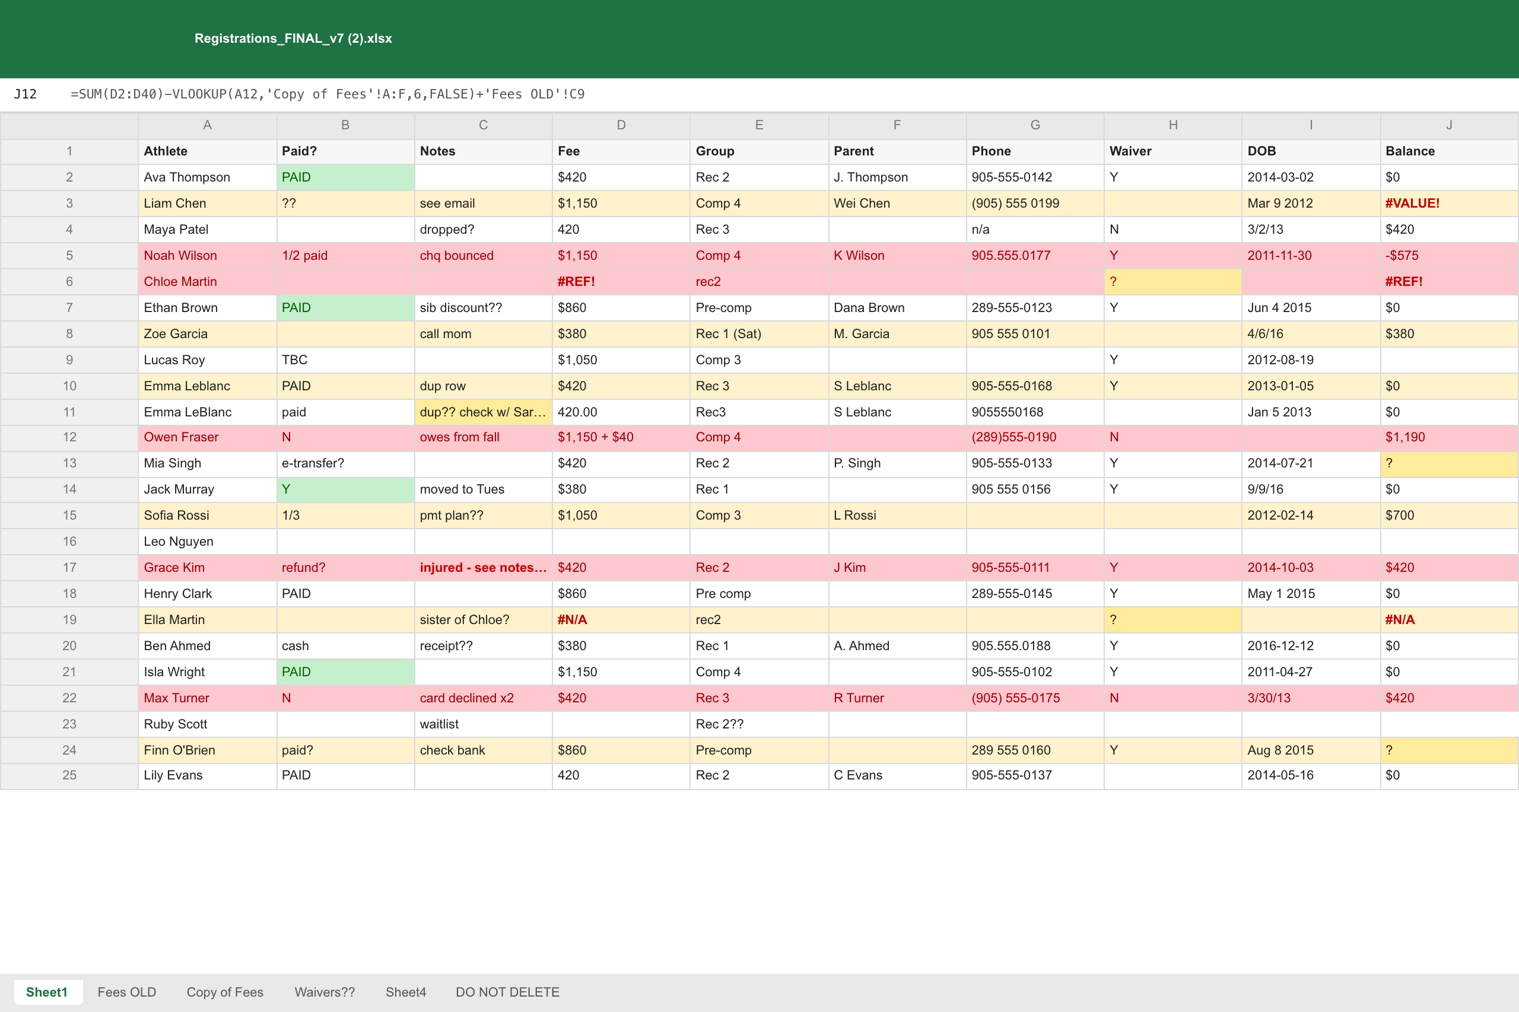Select row 12 header
The height and width of the screenshot is (1012, 1519).
point(69,438)
